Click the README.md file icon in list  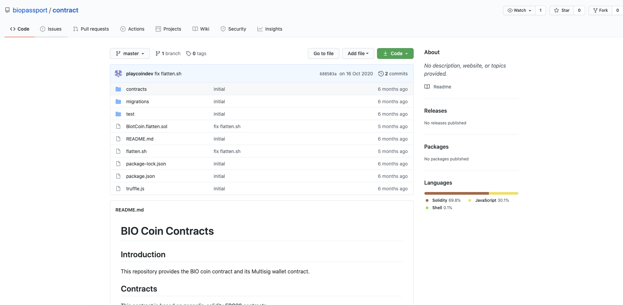point(118,139)
